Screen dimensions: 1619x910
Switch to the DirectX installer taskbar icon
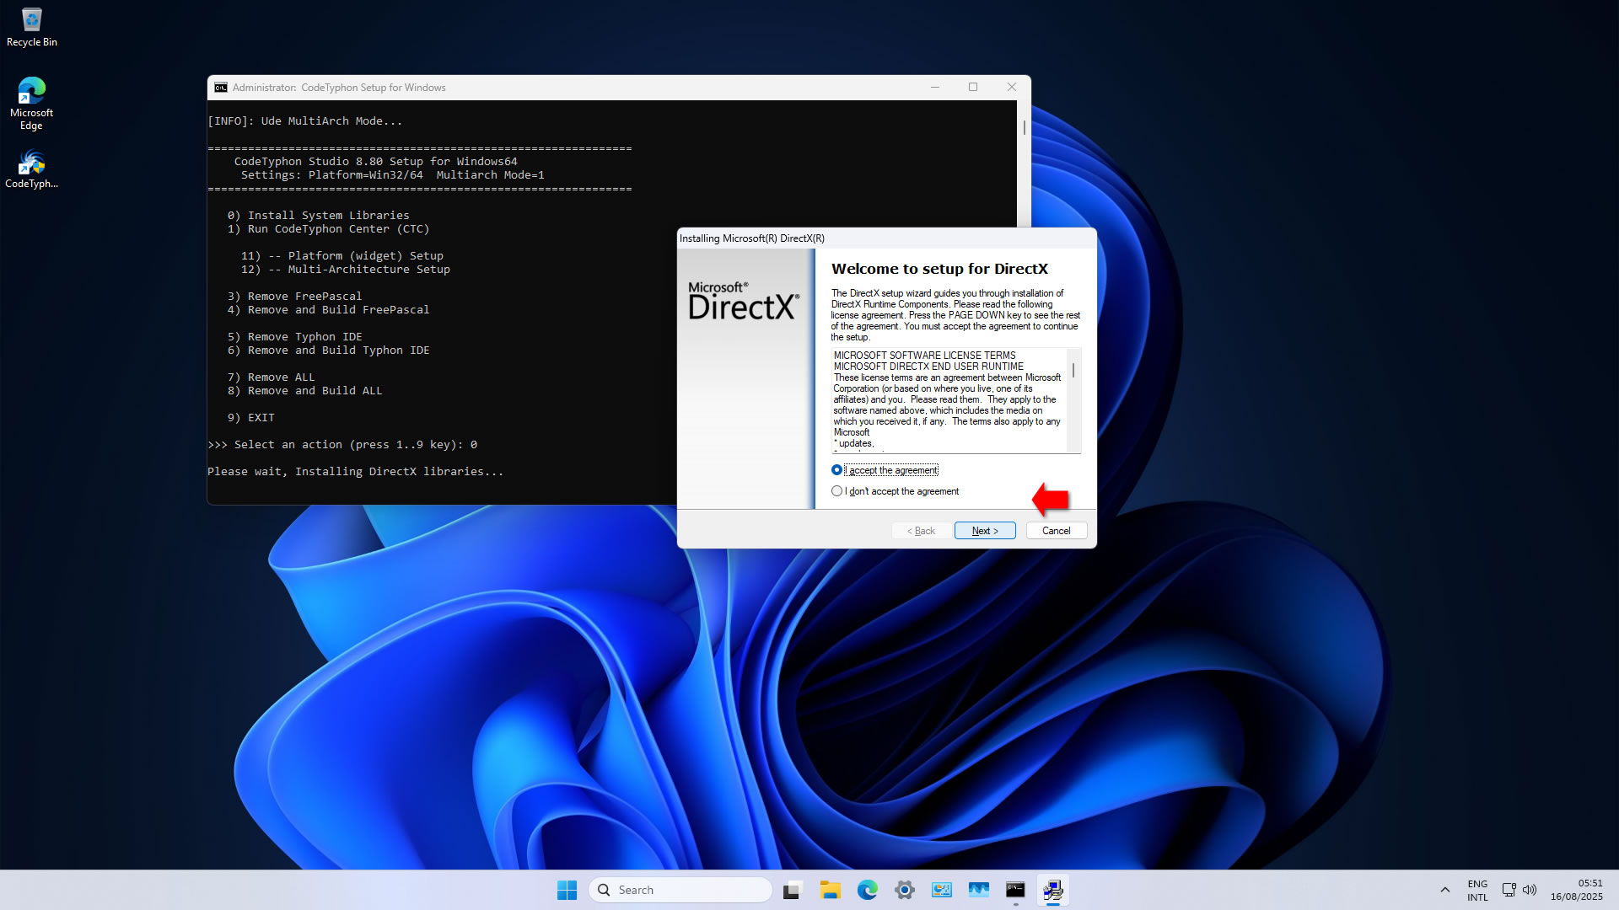click(x=1052, y=890)
